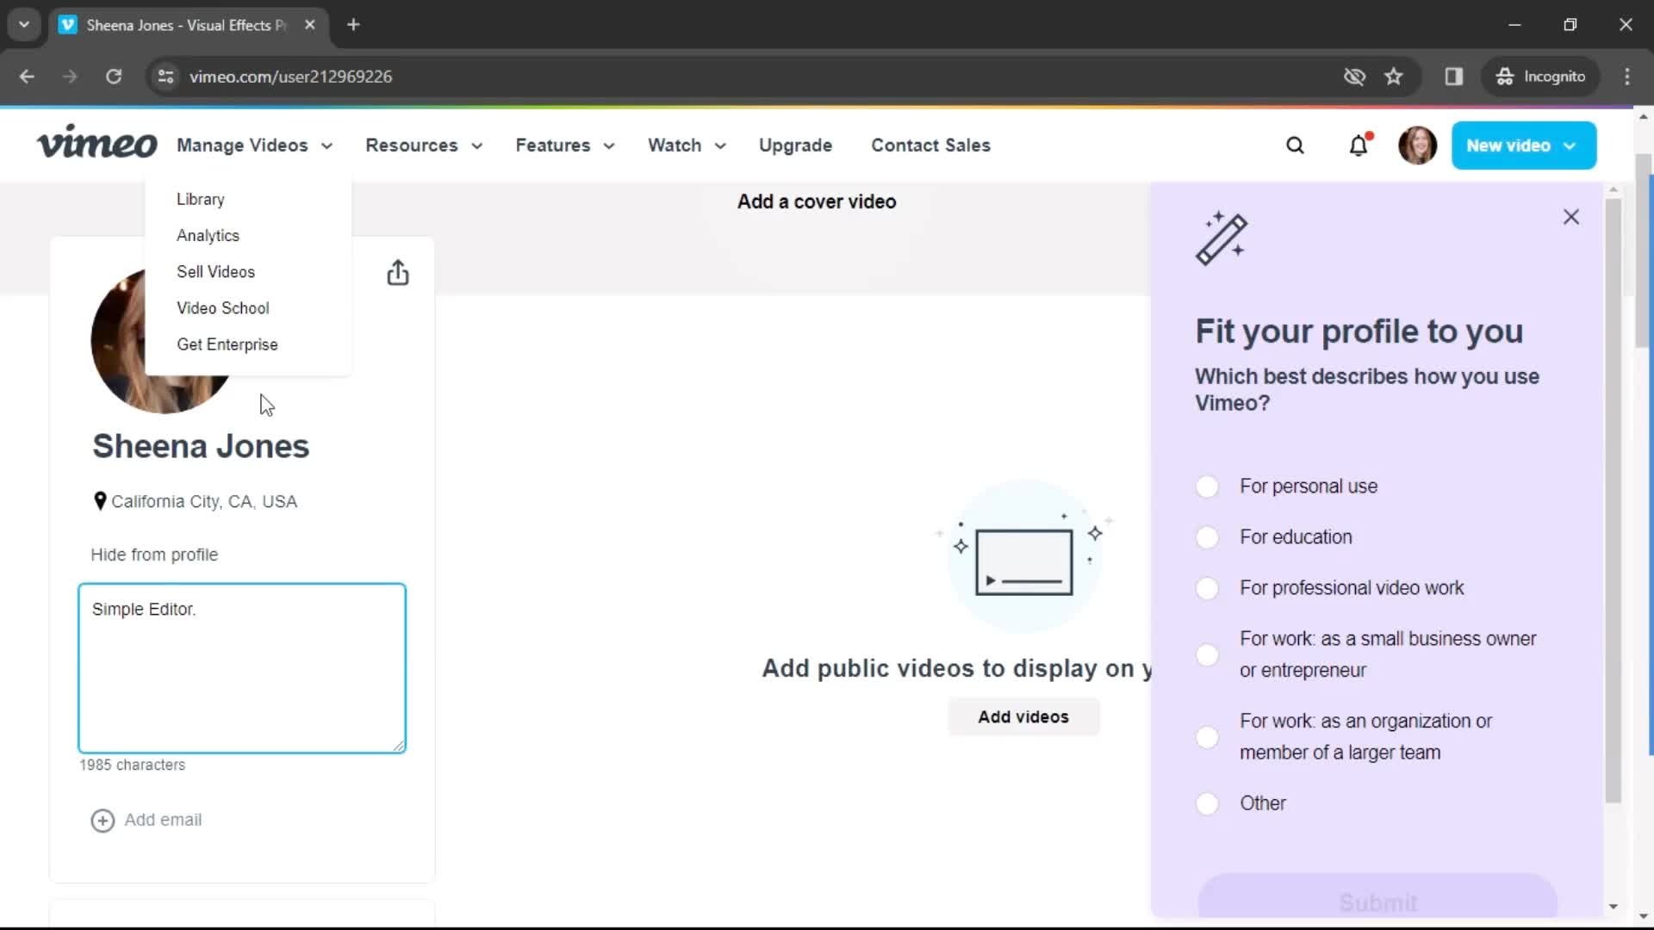Collapse the Manage Videos dropdown

[254, 146]
